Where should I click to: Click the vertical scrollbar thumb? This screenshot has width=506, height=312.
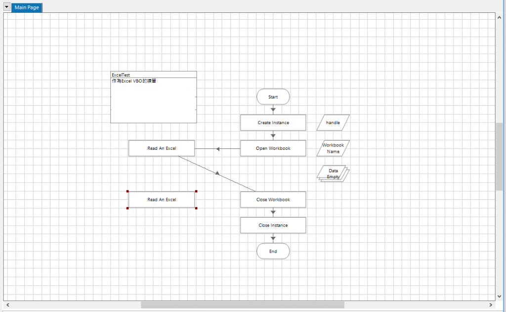click(499, 156)
